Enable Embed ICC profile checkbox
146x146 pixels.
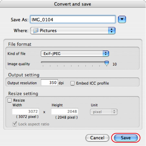click(73, 83)
